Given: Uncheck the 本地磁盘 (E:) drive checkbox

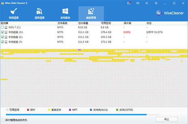Looking at the screenshot, I should pyautogui.click(x=3, y=37).
